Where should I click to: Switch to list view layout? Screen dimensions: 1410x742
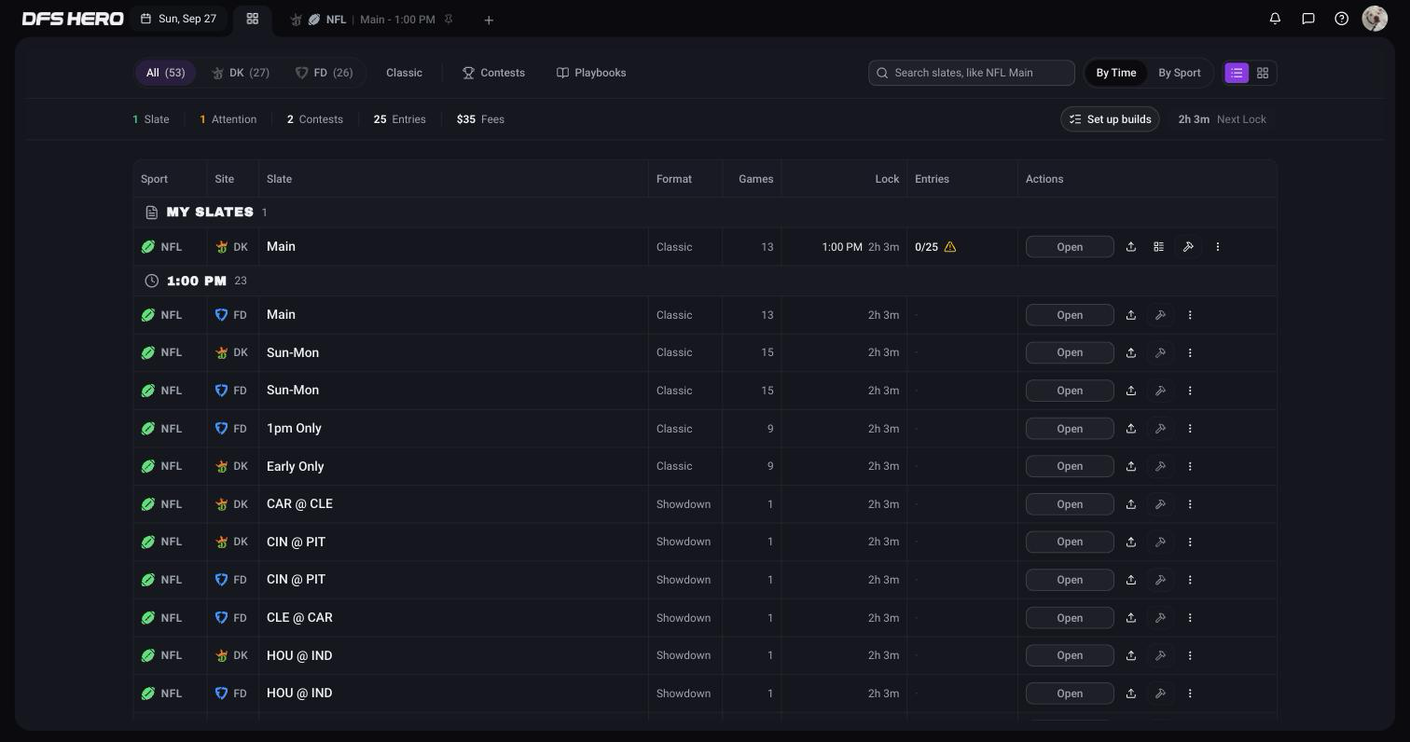[x=1237, y=73]
